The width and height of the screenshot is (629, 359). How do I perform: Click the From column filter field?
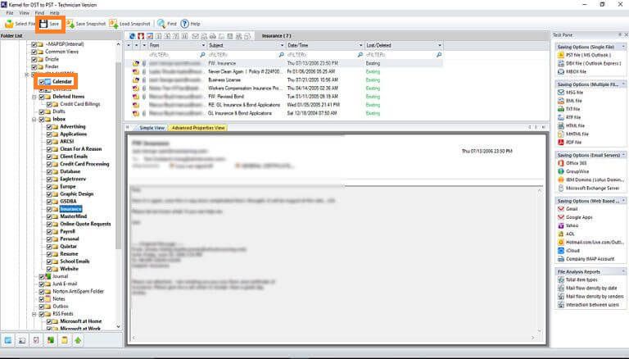click(177, 55)
